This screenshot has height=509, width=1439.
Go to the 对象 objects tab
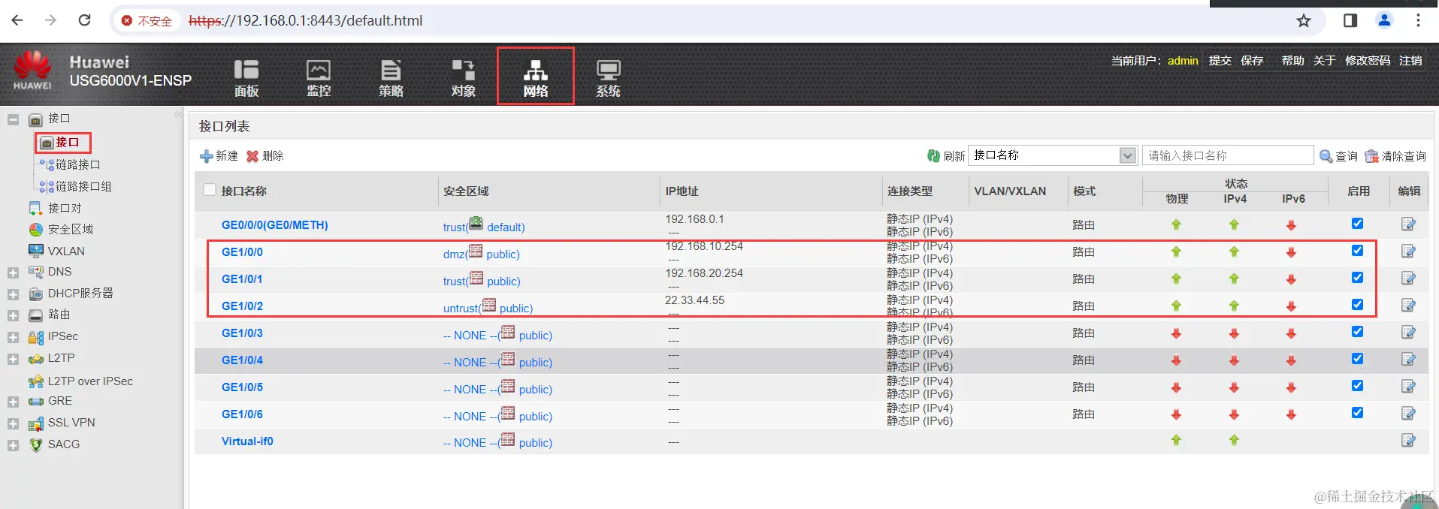(463, 78)
